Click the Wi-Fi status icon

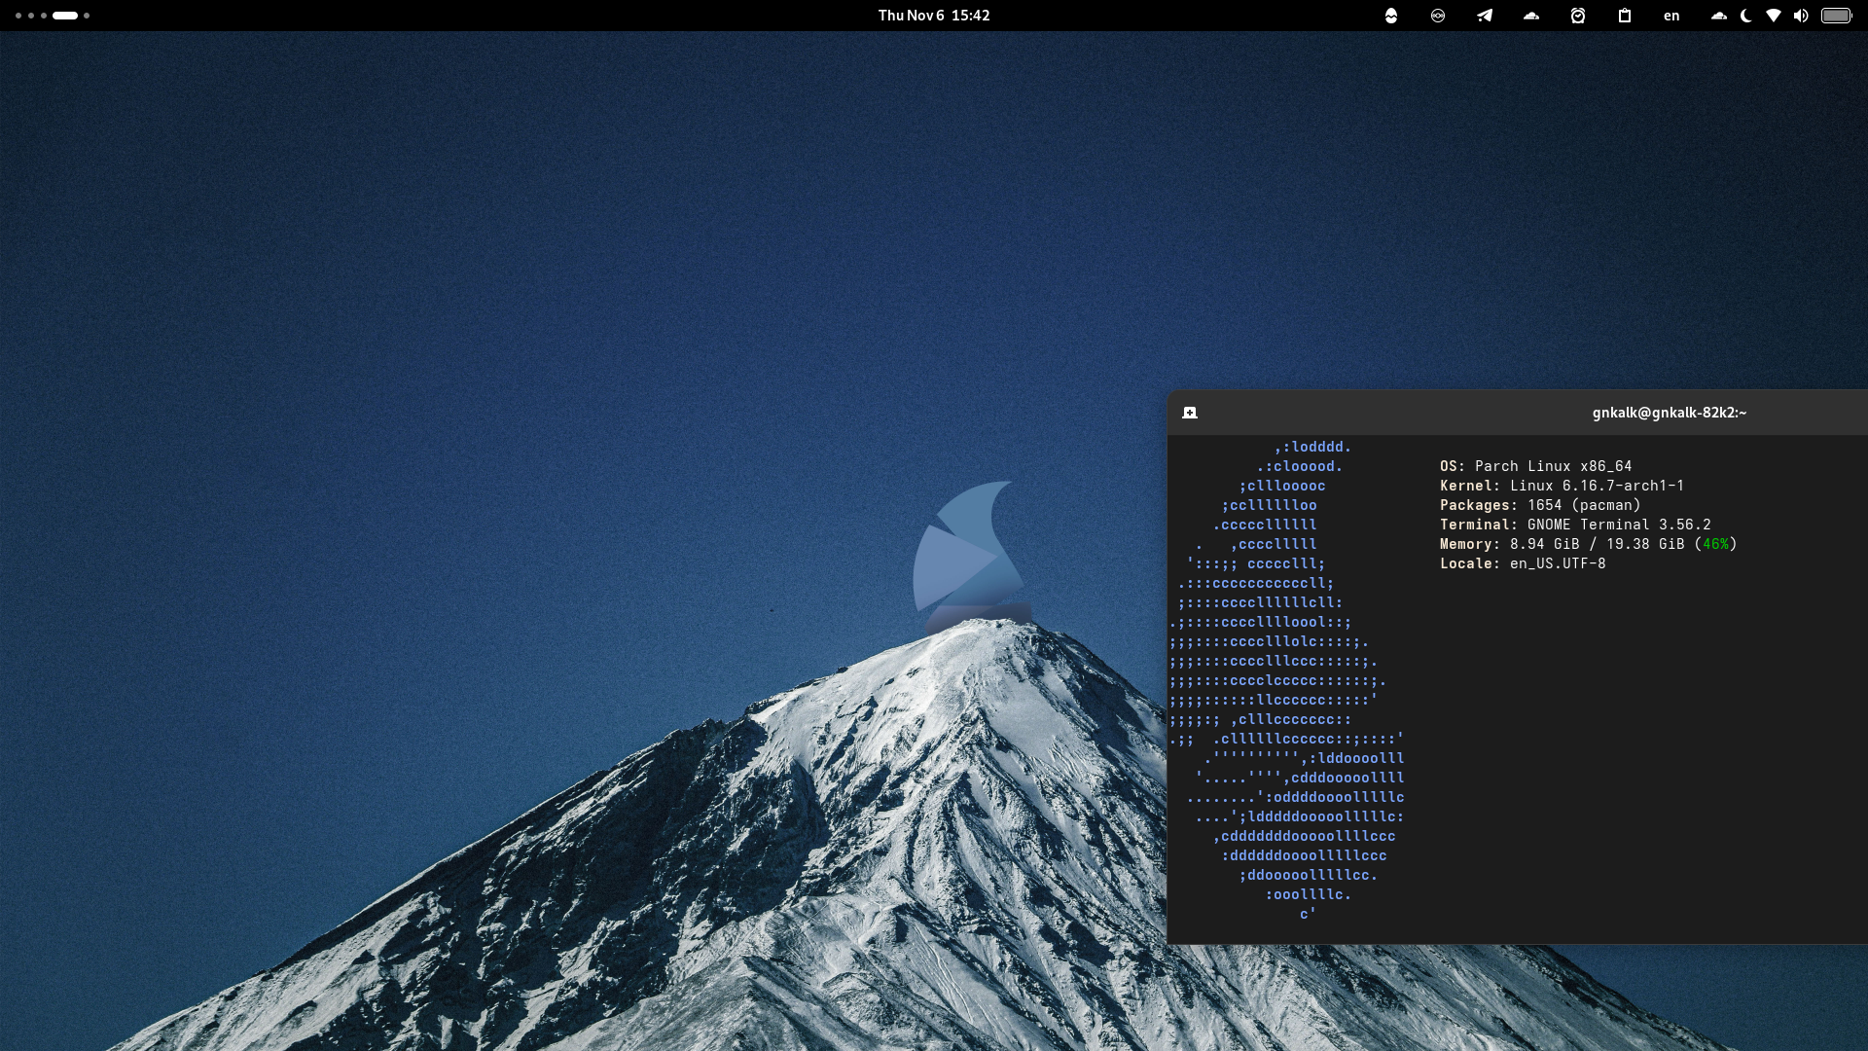tap(1774, 16)
